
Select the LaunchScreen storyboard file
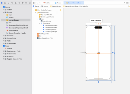(16, 20)
